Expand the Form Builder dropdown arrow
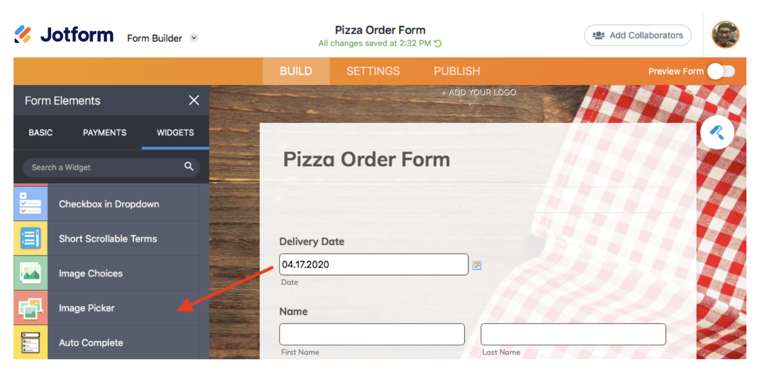The image size is (769, 377). (x=194, y=38)
